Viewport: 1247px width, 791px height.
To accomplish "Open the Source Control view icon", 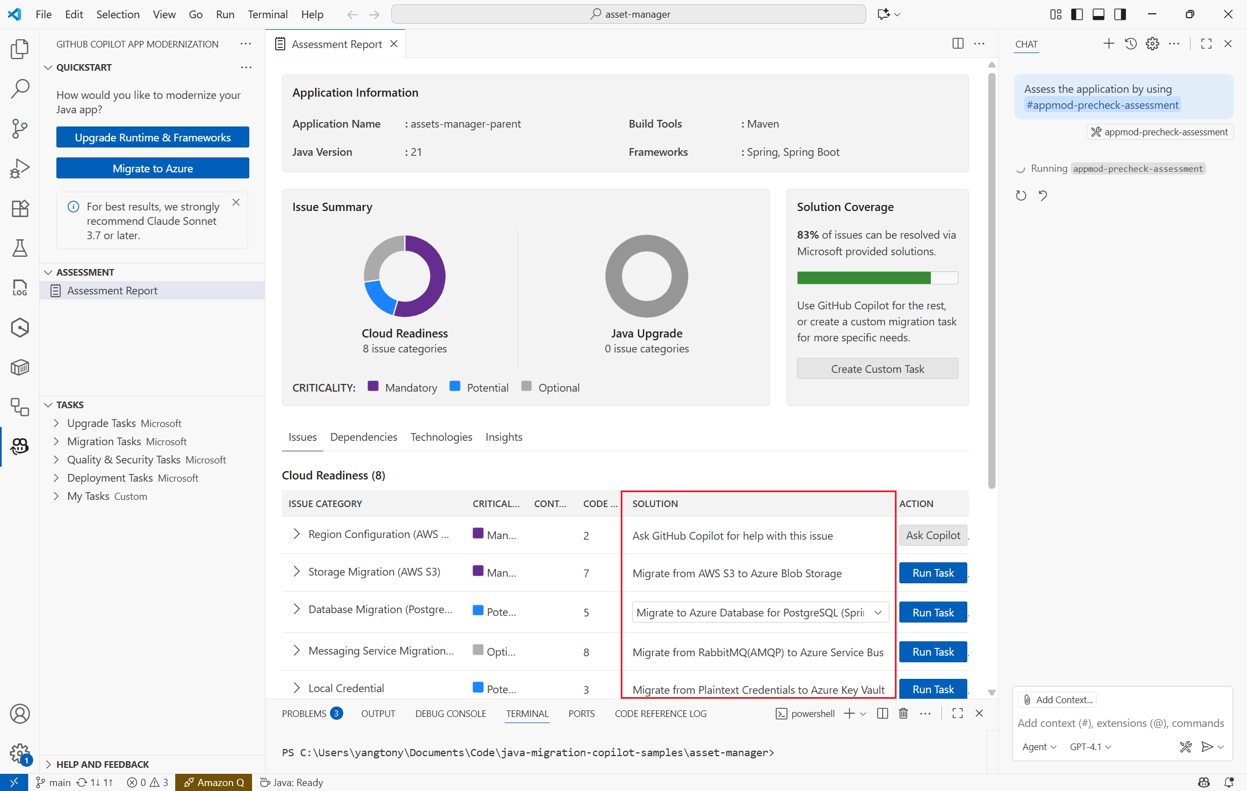I will tap(20, 128).
